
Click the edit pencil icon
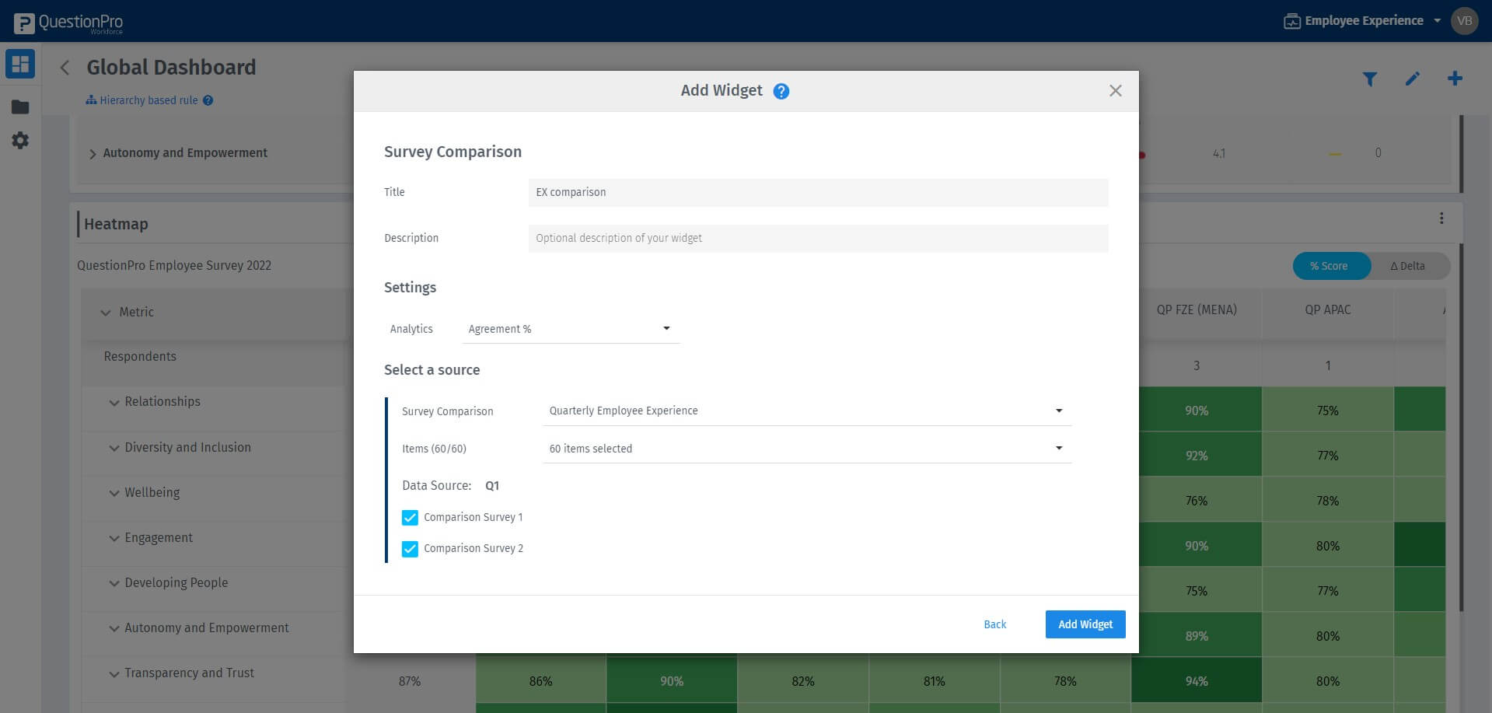tap(1412, 79)
